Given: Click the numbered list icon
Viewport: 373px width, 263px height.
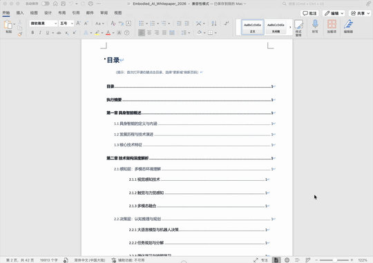Looking at the screenshot, I should [x=153, y=23].
